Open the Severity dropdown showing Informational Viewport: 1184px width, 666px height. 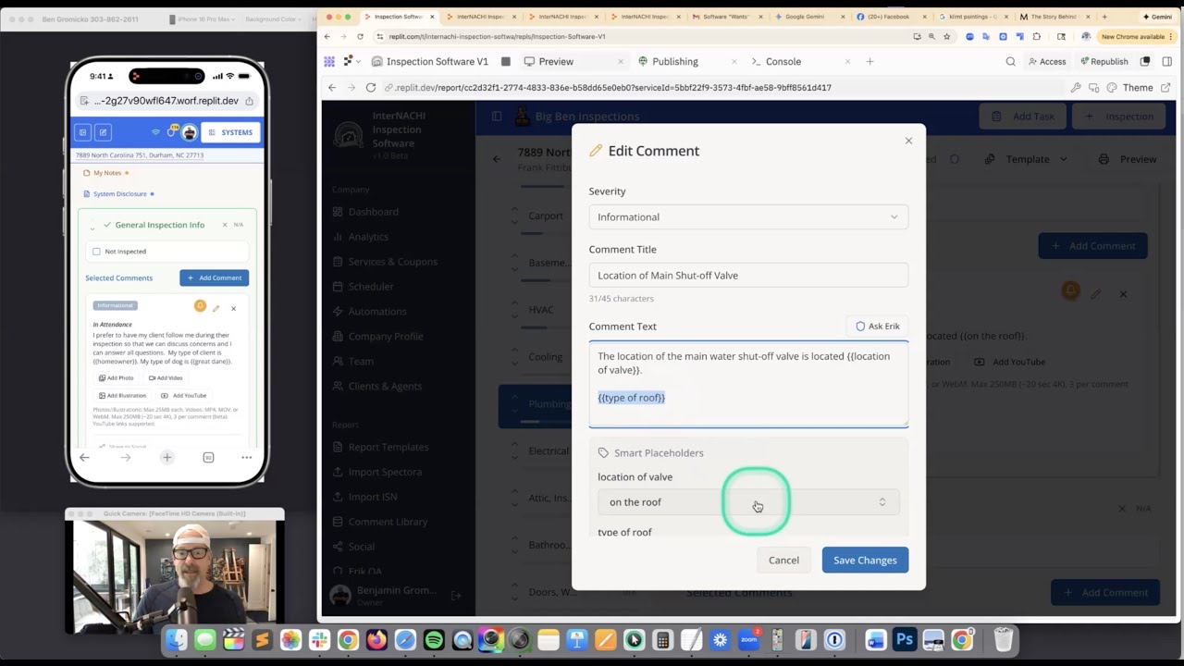[x=748, y=216]
